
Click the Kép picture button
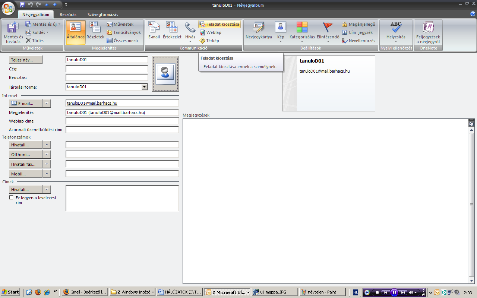[281, 33]
